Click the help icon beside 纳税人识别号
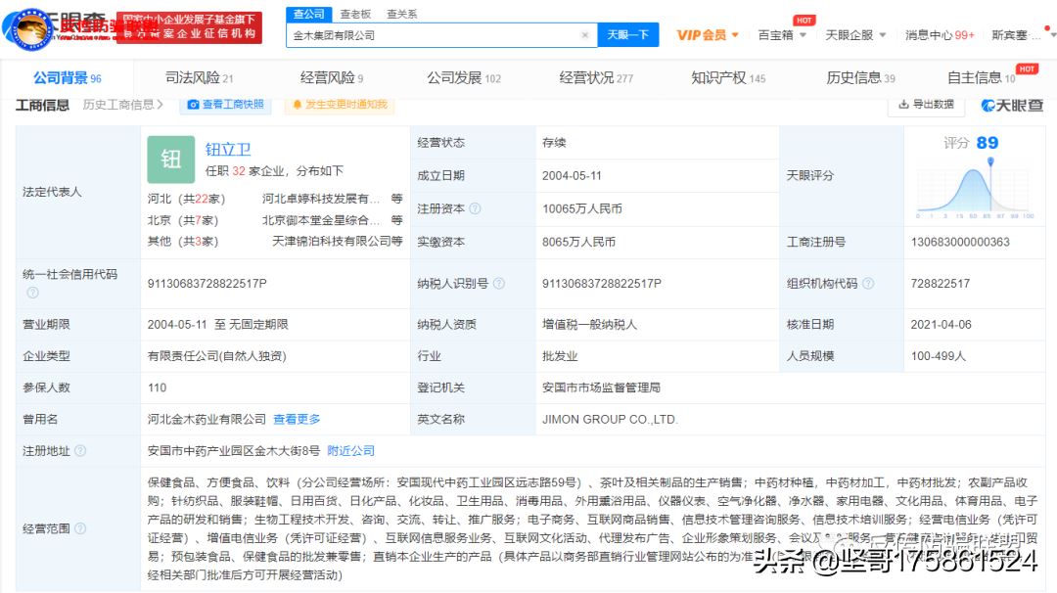Image resolution: width=1057 pixels, height=593 pixels. (498, 284)
